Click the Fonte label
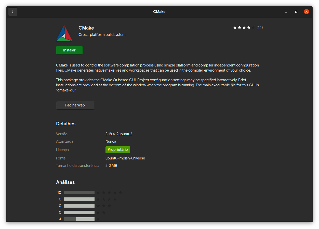319x229 pixels. click(x=61, y=158)
